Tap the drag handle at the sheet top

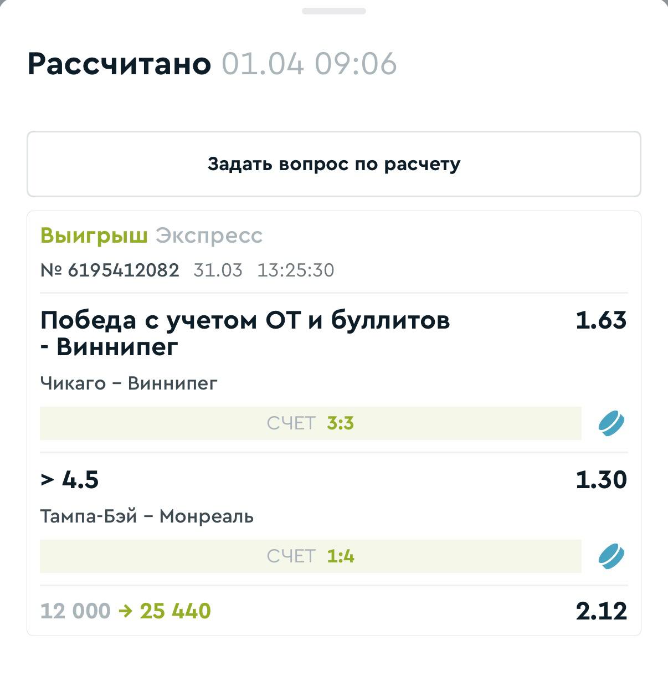(x=333, y=11)
